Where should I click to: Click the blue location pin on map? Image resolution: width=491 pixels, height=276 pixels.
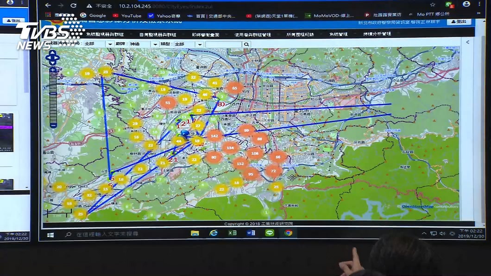185,135
